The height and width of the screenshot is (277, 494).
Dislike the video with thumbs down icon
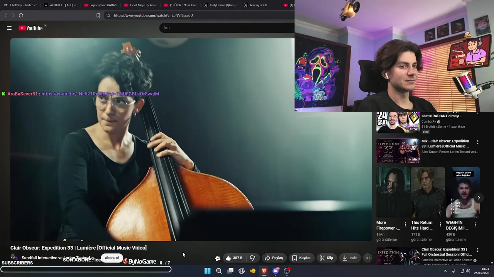tap(252, 258)
